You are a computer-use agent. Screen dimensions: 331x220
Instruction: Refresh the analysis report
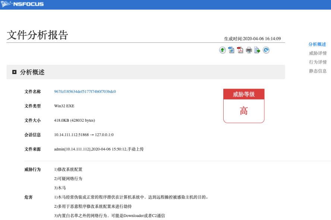pyautogui.click(x=266, y=50)
